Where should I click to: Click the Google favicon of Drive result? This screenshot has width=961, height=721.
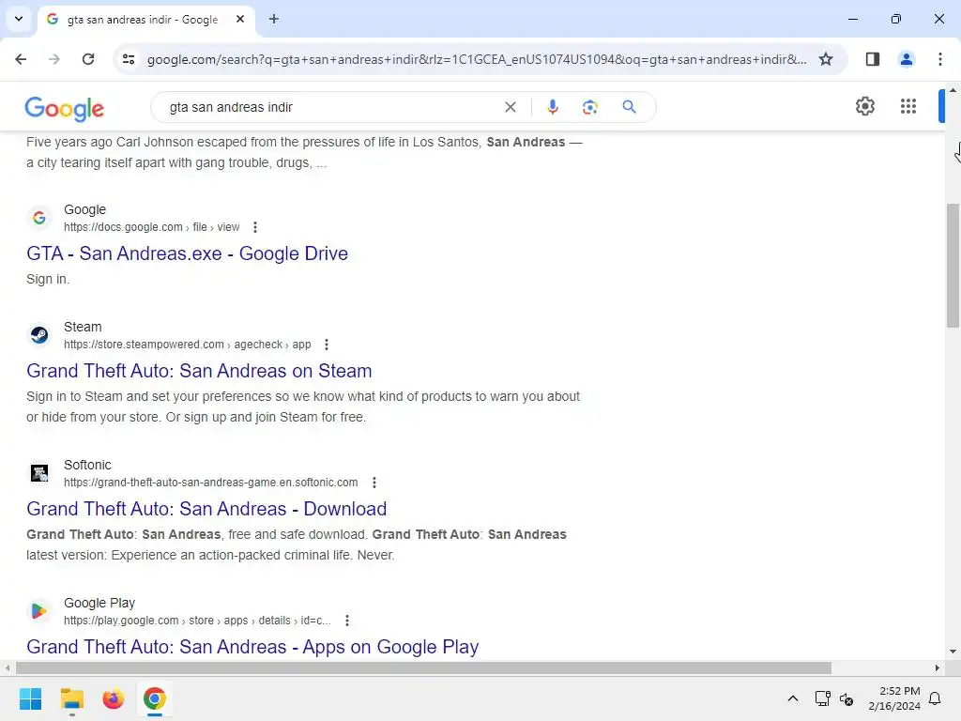[x=39, y=218]
